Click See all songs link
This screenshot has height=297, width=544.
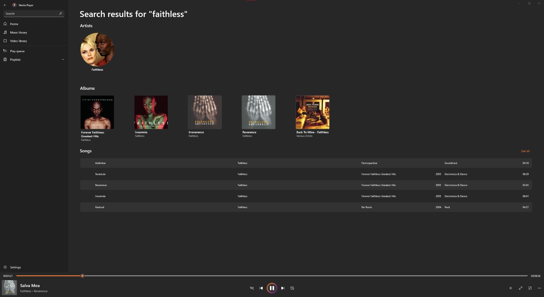(525, 151)
